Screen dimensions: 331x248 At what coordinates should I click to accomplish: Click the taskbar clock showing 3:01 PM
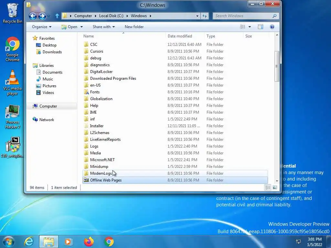point(315,242)
